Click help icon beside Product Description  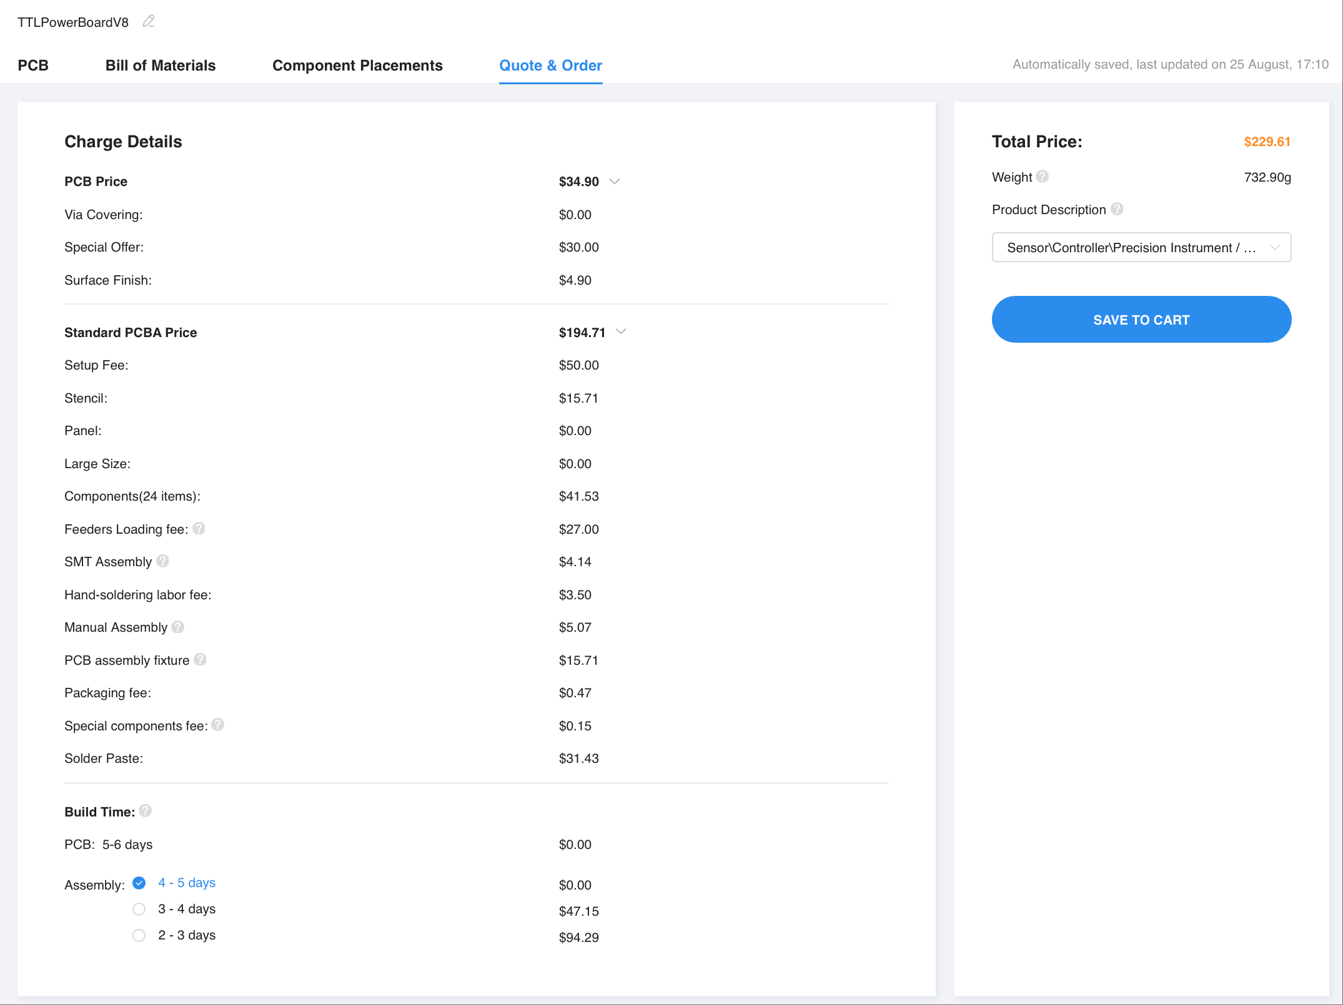1118,209
